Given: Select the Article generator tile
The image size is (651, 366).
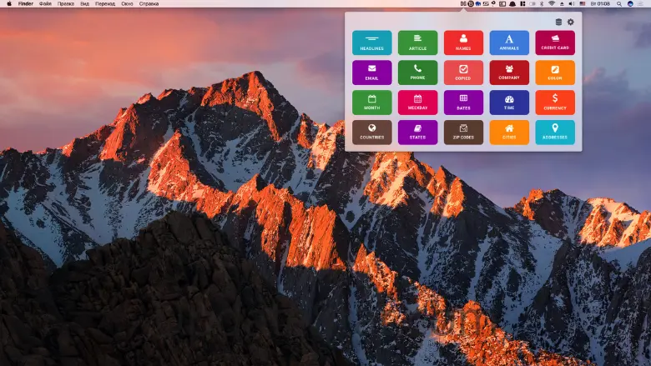Looking at the screenshot, I should click(417, 43).
